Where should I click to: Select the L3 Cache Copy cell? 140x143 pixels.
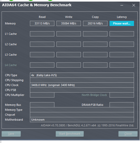pyautogui.click(x=95, y=55)
